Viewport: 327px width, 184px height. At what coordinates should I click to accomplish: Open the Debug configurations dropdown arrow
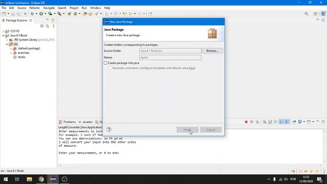point(36,14)
